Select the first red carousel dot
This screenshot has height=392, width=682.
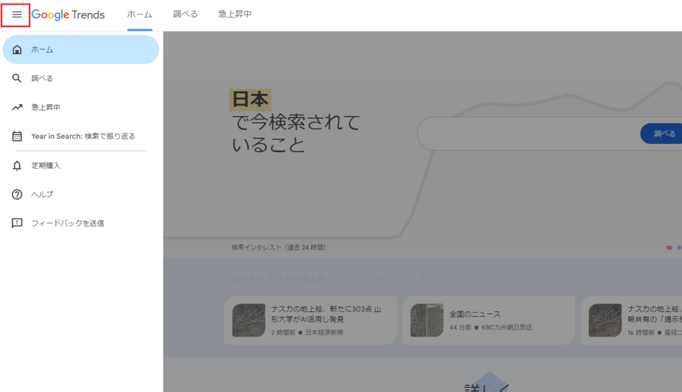pos(669,247)
